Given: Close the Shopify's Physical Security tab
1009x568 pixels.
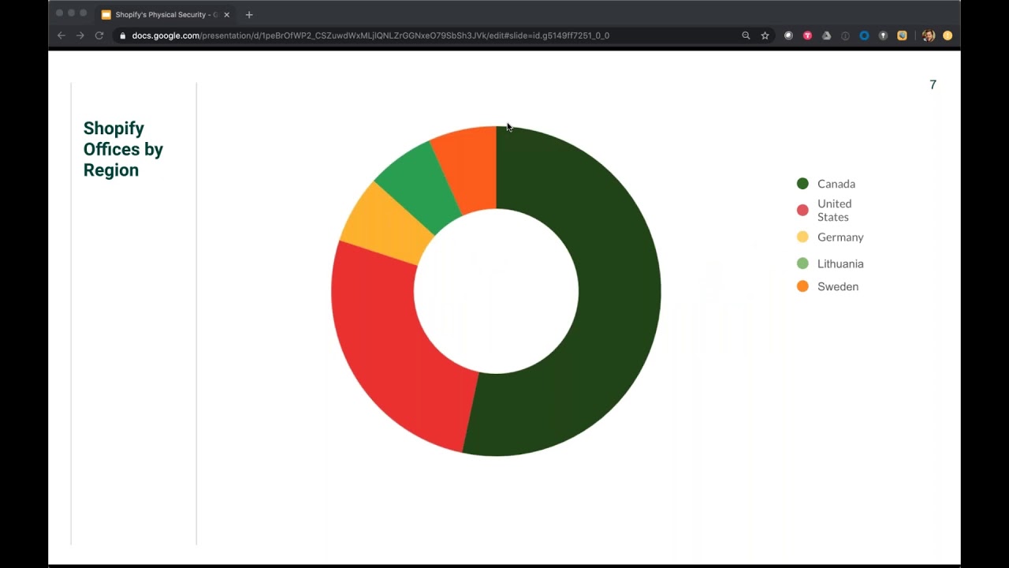Looking at the screenshot, I should click(x=227, y=14).
